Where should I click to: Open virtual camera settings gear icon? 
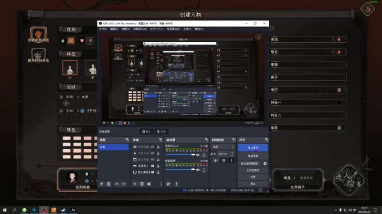click(265, 164)
